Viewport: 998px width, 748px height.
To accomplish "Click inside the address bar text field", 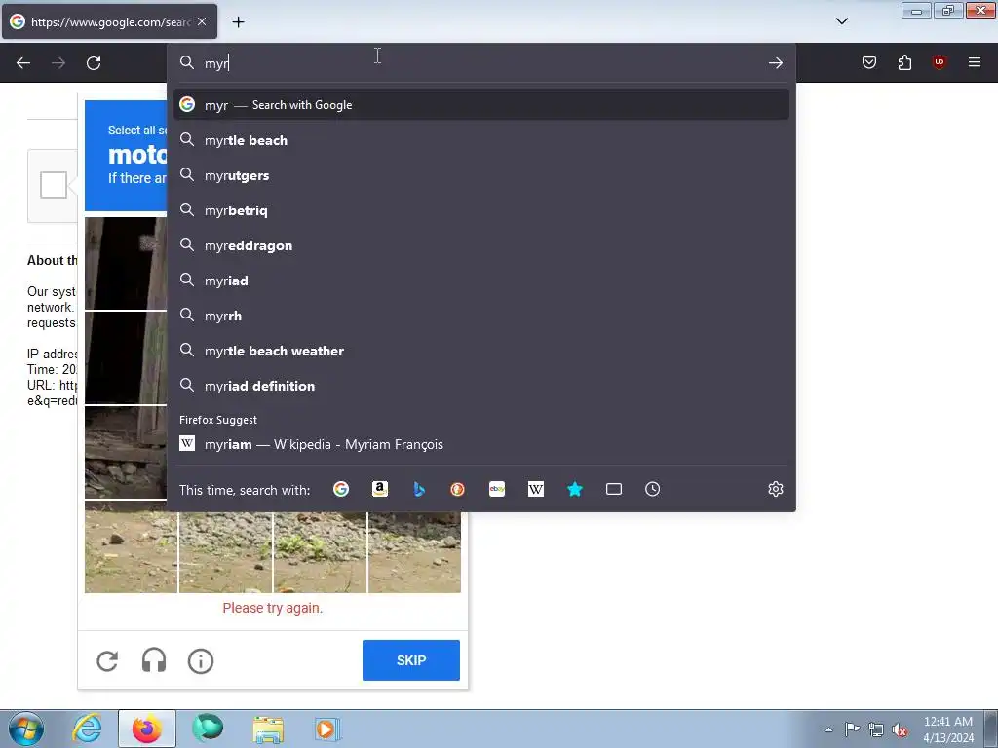I will (483, 63).
